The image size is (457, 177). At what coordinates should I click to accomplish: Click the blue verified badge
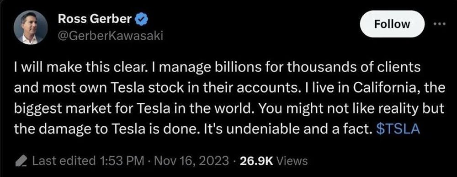point(142,20)
